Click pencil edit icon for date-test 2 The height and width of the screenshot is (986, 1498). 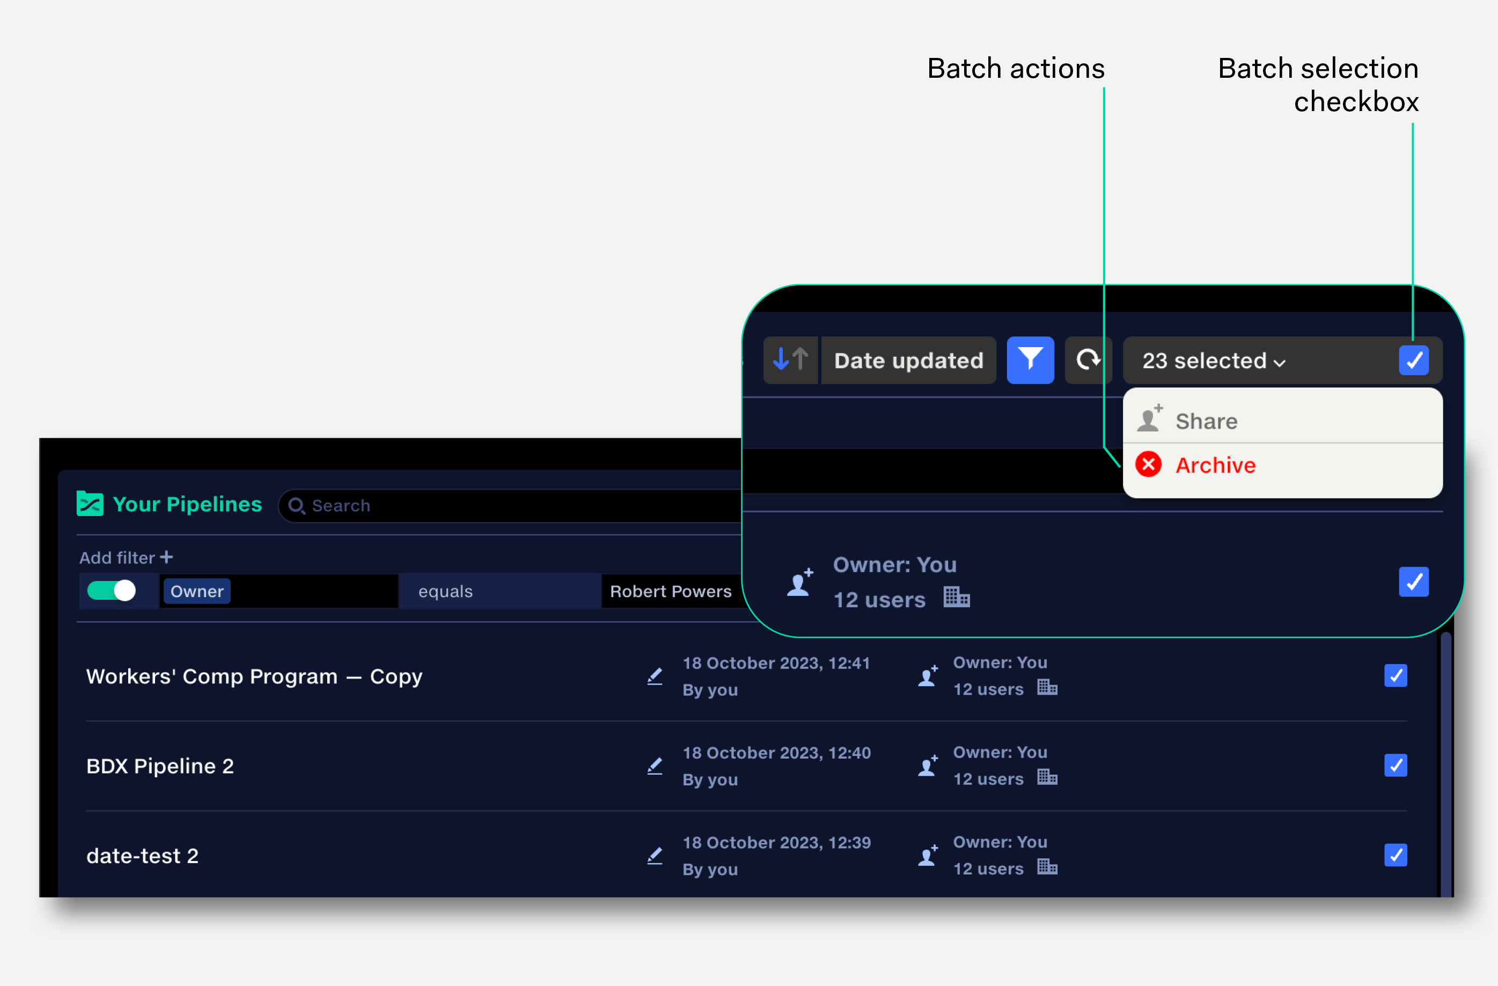pyautogui.click(x=655, y=856)
